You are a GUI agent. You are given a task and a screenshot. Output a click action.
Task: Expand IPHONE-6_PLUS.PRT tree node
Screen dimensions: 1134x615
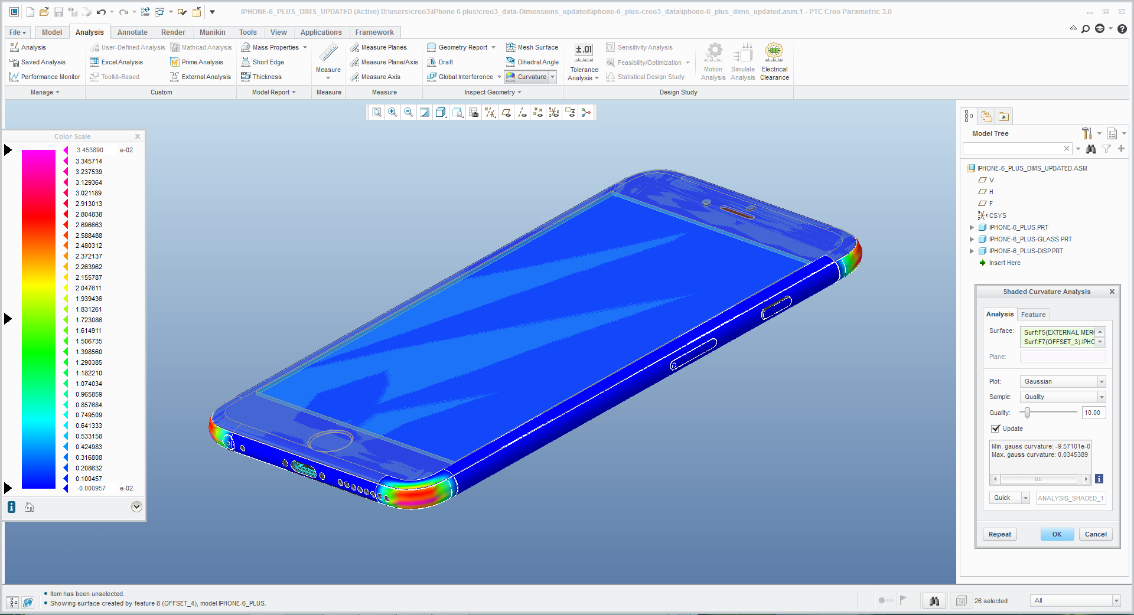click(x=972, y=227)
